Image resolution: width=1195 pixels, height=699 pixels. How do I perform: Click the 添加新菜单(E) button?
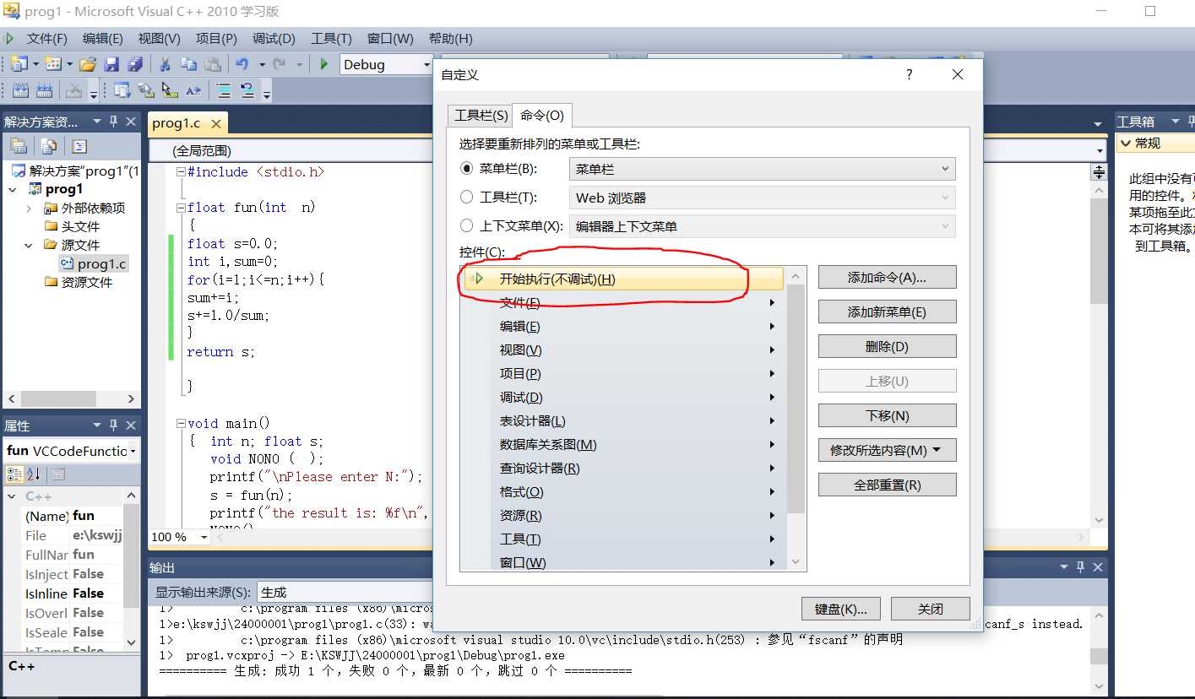coord(887,312)
